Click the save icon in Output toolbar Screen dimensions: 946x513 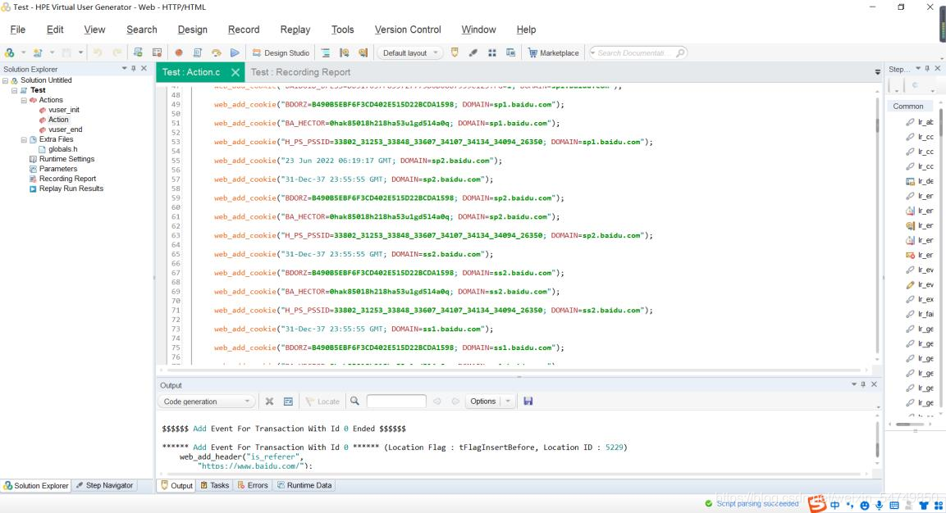click(x=528, y=401)
